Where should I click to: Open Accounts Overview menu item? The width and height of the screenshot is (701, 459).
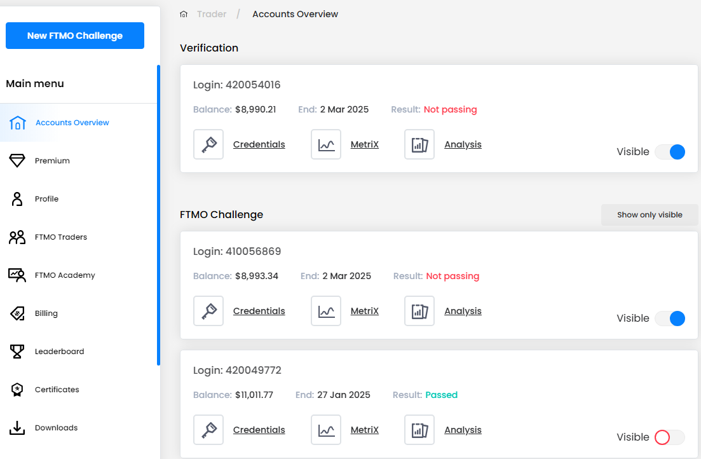pos(79,123)
